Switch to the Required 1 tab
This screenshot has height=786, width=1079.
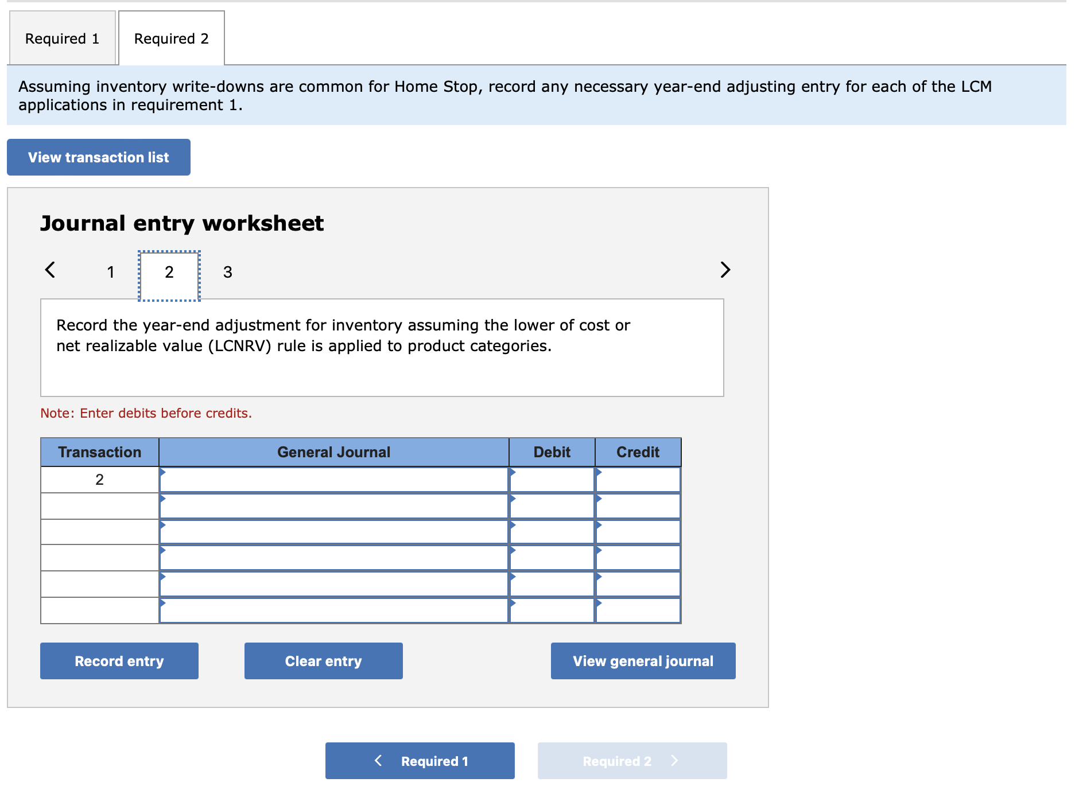tap(61, 38)
